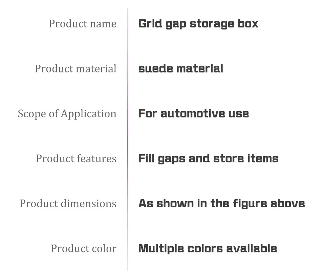Image resolution: width=325 pixels, height=271 pixels.
Task: Select the 'suede material' value
Action: click(181, 69)
